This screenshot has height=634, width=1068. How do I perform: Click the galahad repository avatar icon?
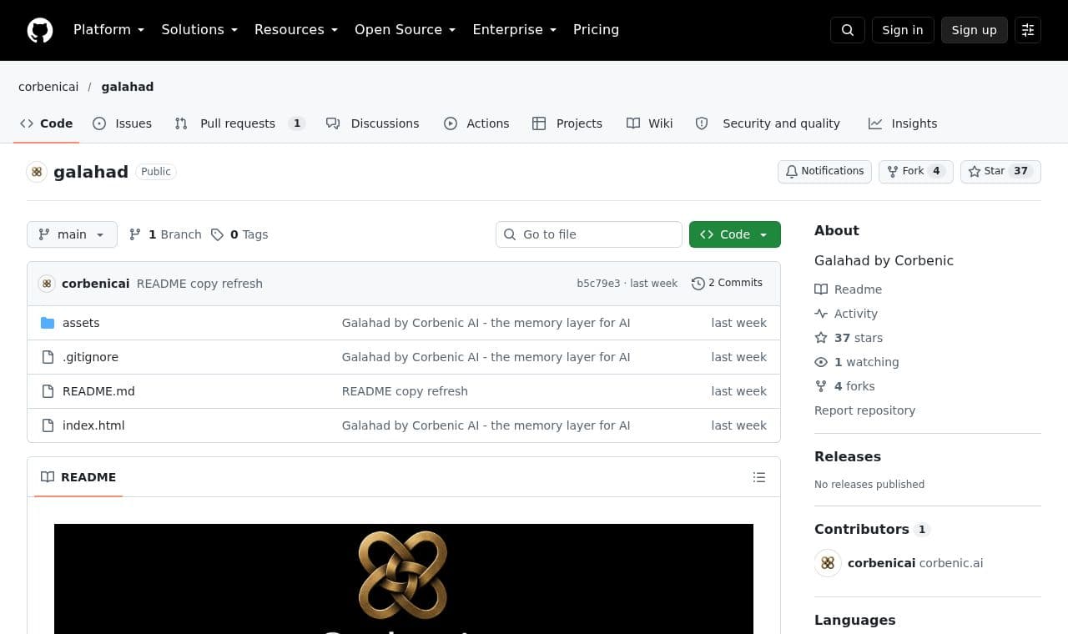pos(37,172)
